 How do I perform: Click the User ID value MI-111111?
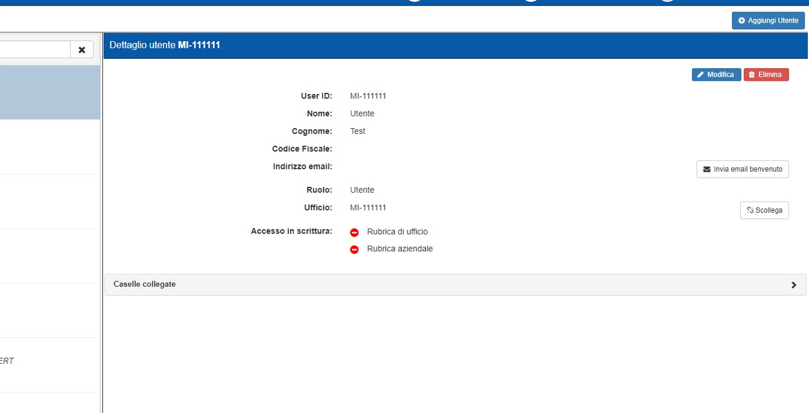[x=368, y=96]
